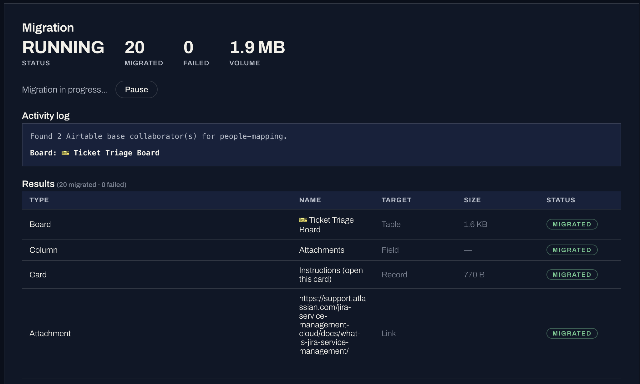Click MIGRATED badge in Board row
Image resolution: width=640 pixels, height=384 pixels.
(x=572, y=224)
